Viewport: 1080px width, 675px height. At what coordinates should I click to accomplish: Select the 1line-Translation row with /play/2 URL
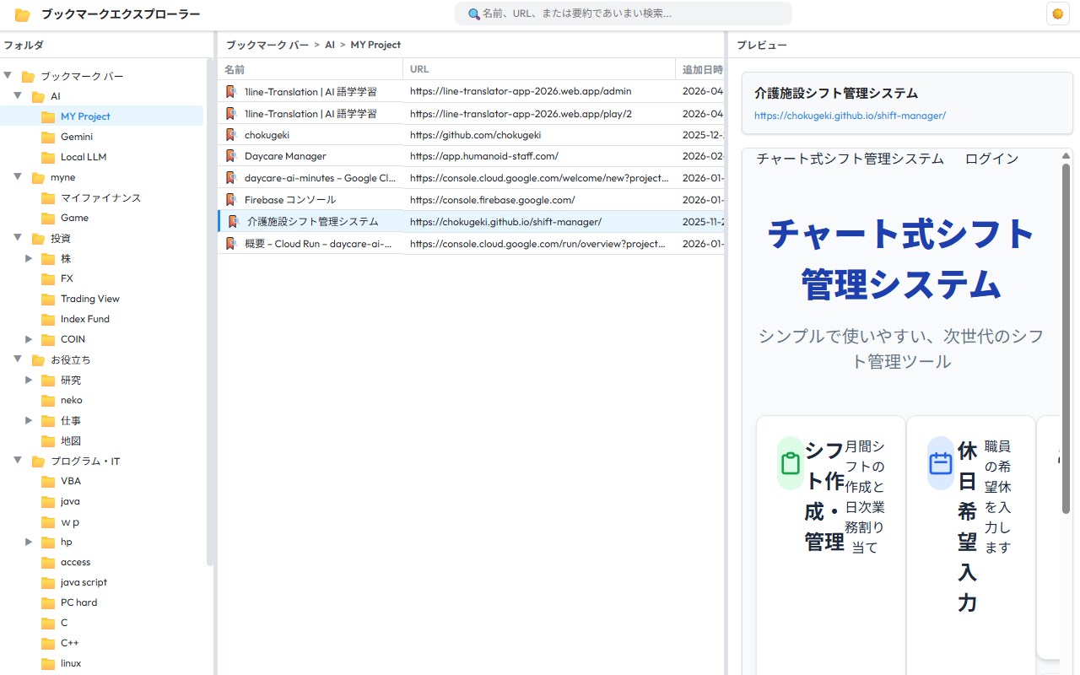(x=471, y=113)
